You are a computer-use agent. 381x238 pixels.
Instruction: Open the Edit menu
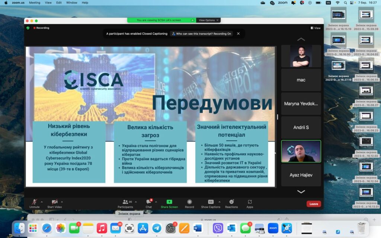59,3
